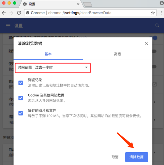Viewport: 164px width, 165px height.
Task: Open a new tab with the tab button
Action: click(x=88, y=4)
